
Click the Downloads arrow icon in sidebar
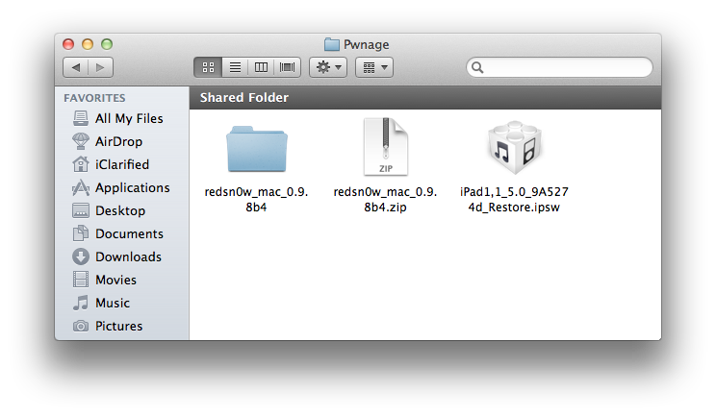click(82, 257)
